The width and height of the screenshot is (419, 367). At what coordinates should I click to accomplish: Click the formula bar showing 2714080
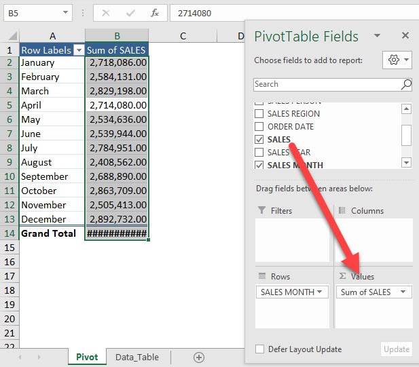(x=294, y=13)
